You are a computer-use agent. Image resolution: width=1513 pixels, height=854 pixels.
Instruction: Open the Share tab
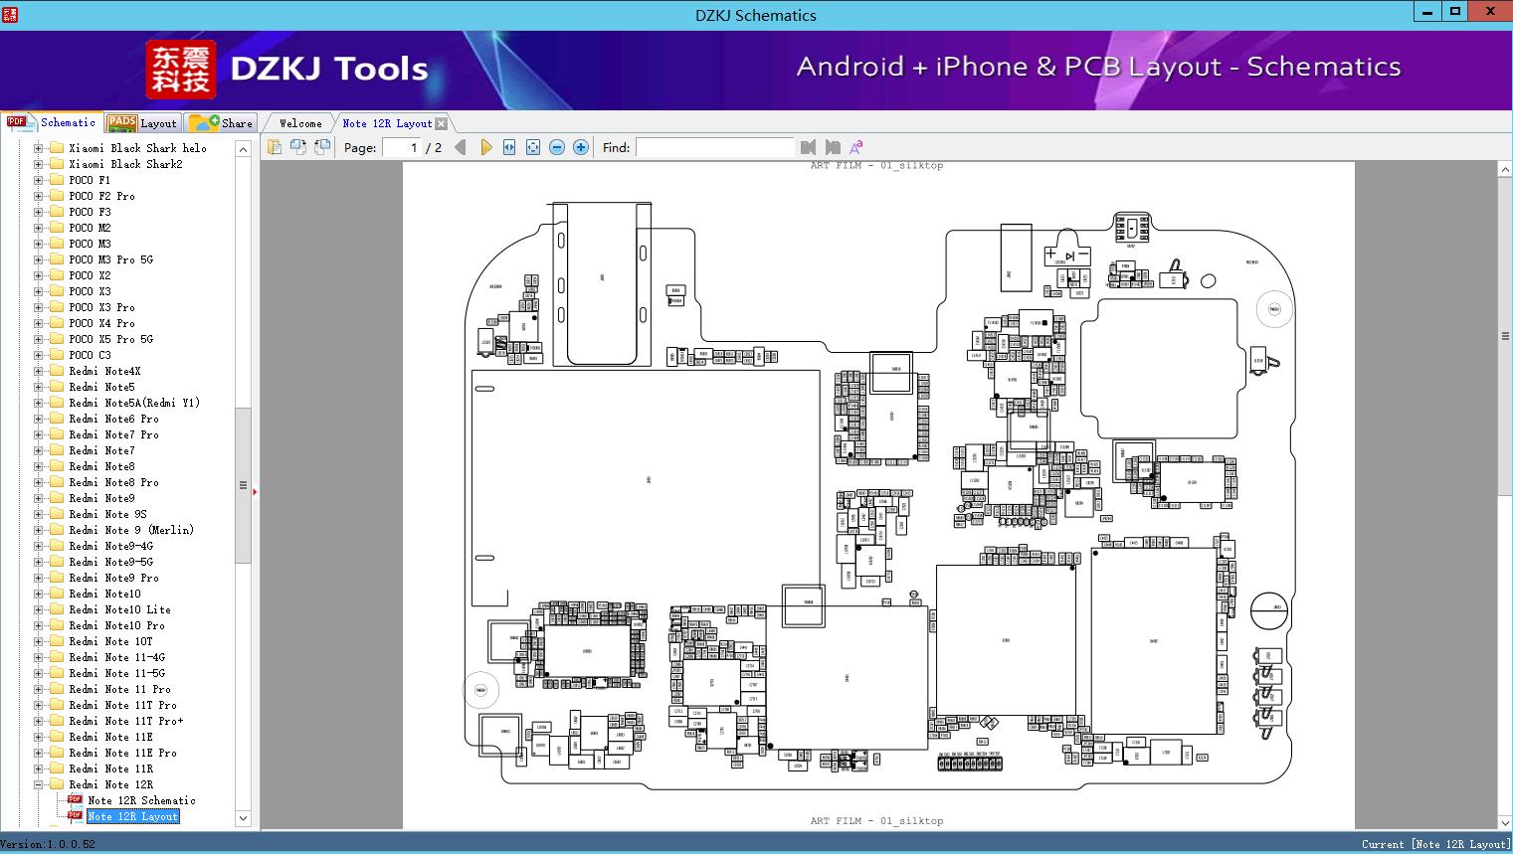221,123
